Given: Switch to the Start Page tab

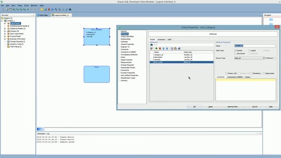Looking at the screenshot, I should (x=43, y=15).
